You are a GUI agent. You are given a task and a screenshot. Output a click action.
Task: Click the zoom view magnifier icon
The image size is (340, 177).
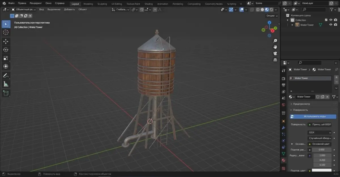275,41
